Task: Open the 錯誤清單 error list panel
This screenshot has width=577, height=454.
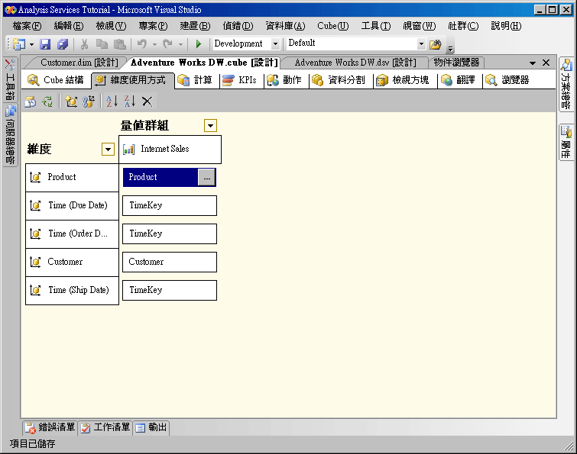Action: coord(50,427)
